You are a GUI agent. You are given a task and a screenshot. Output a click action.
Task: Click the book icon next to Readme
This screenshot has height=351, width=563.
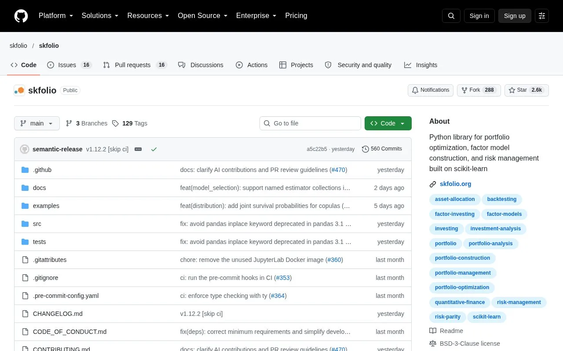[x=433, y=331]
